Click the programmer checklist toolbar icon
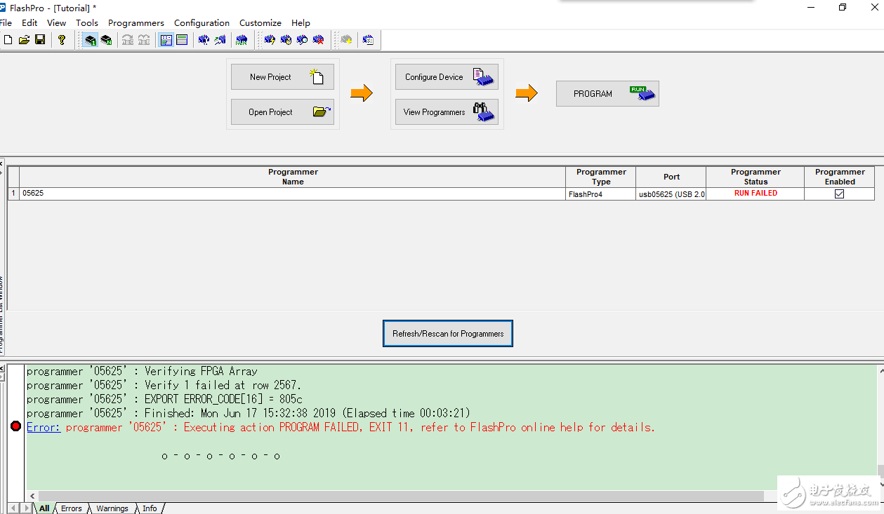The image size is (884, 514). pos(368,40)
